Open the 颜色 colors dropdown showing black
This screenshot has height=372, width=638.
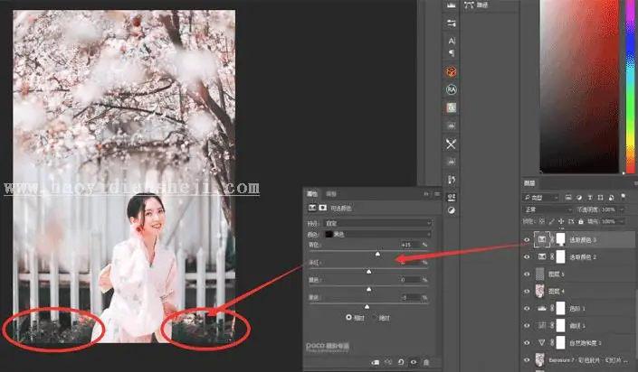coord(377,235)
